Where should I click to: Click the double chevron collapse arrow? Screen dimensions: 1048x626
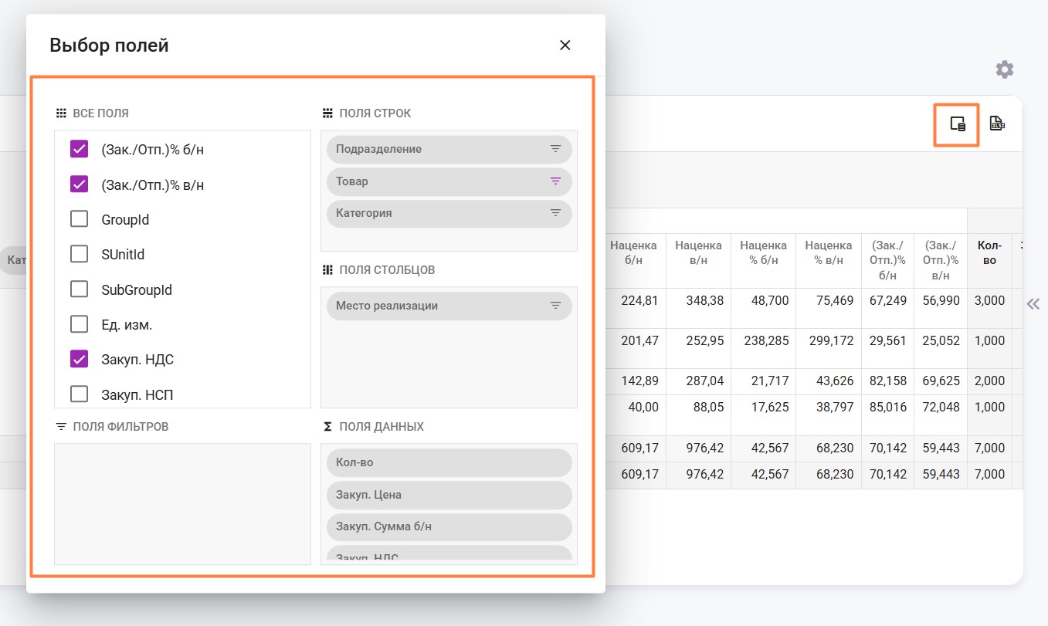pos(1033,304)
